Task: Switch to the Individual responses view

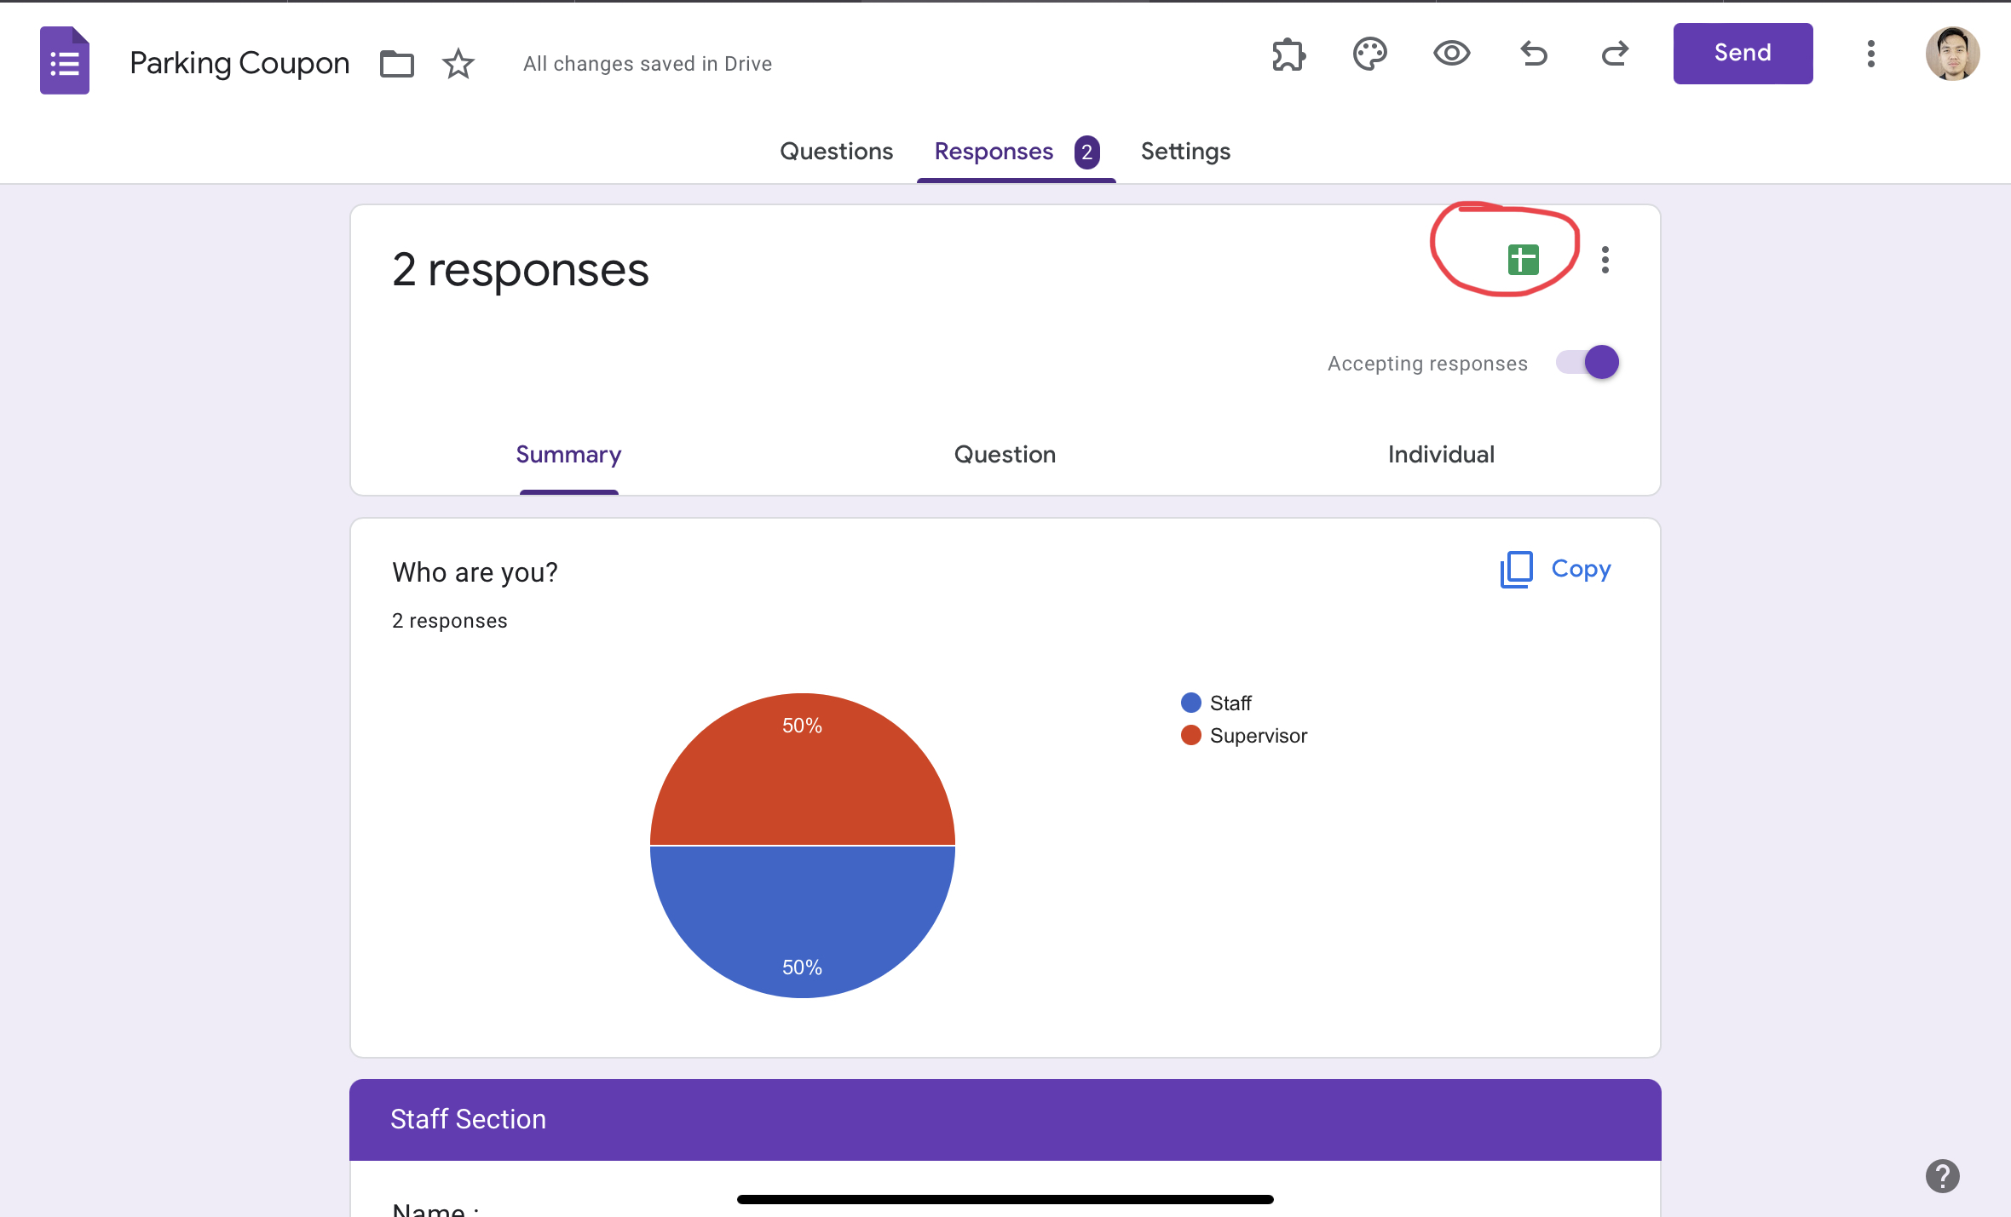Action: point(1439,454)
